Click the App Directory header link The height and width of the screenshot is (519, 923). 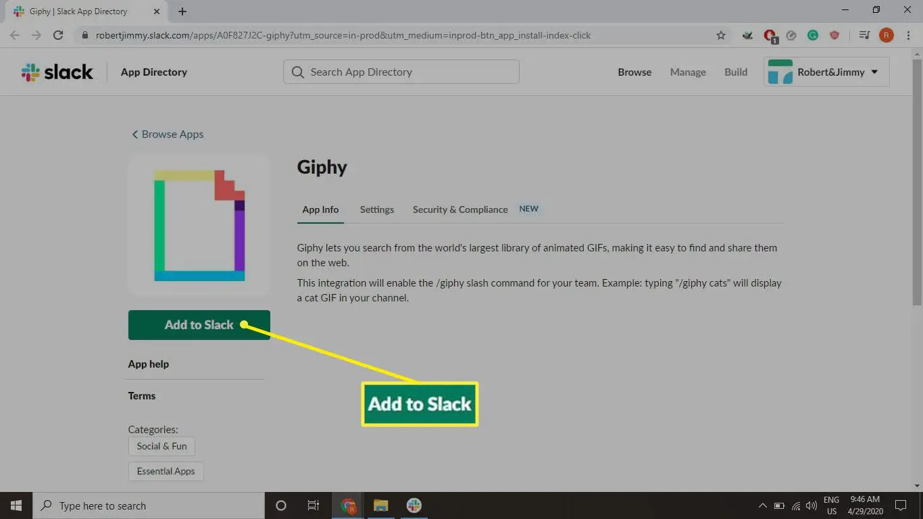pyautogui.click(x=154, y=72)
